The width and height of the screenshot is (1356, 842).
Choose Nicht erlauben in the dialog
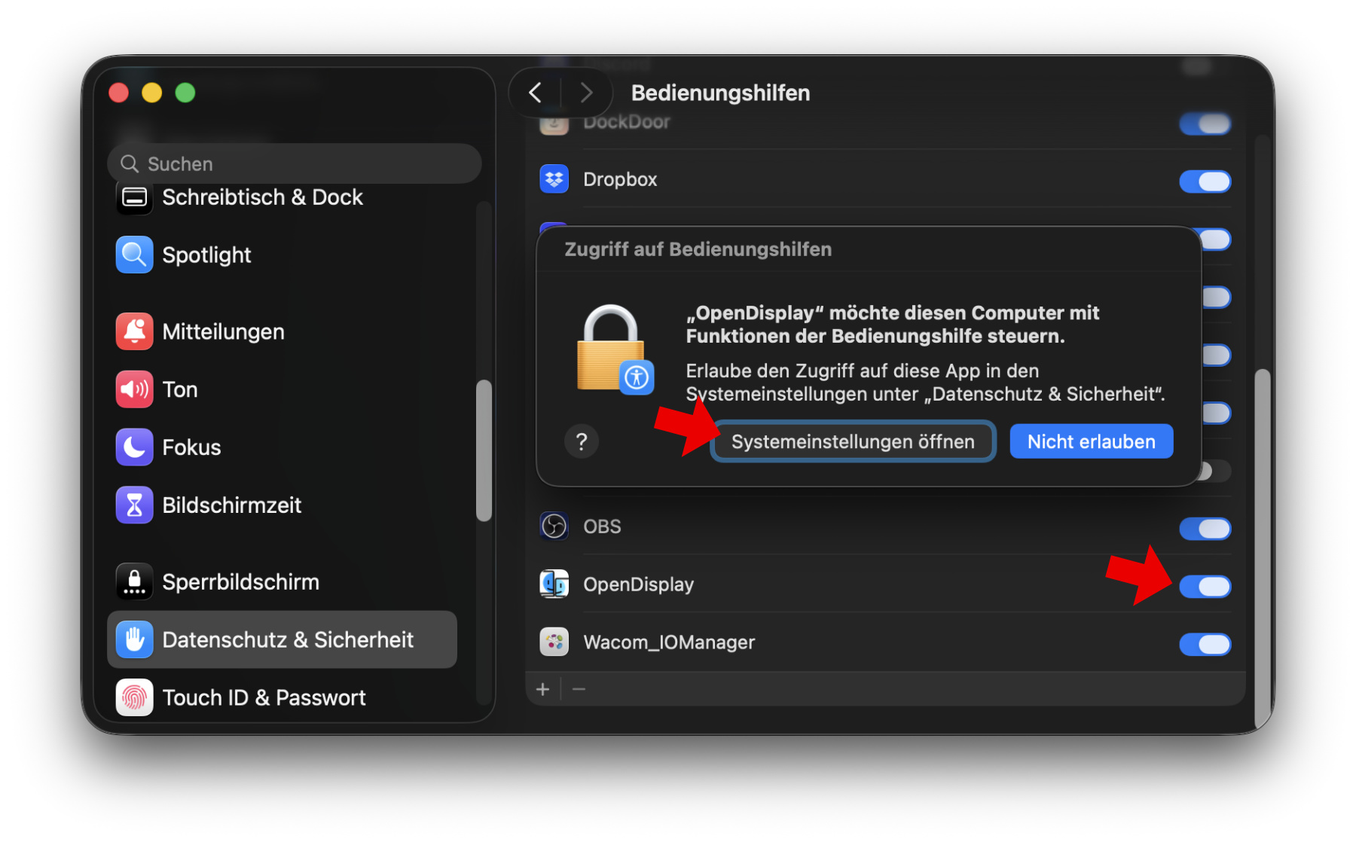[1092, 441]
